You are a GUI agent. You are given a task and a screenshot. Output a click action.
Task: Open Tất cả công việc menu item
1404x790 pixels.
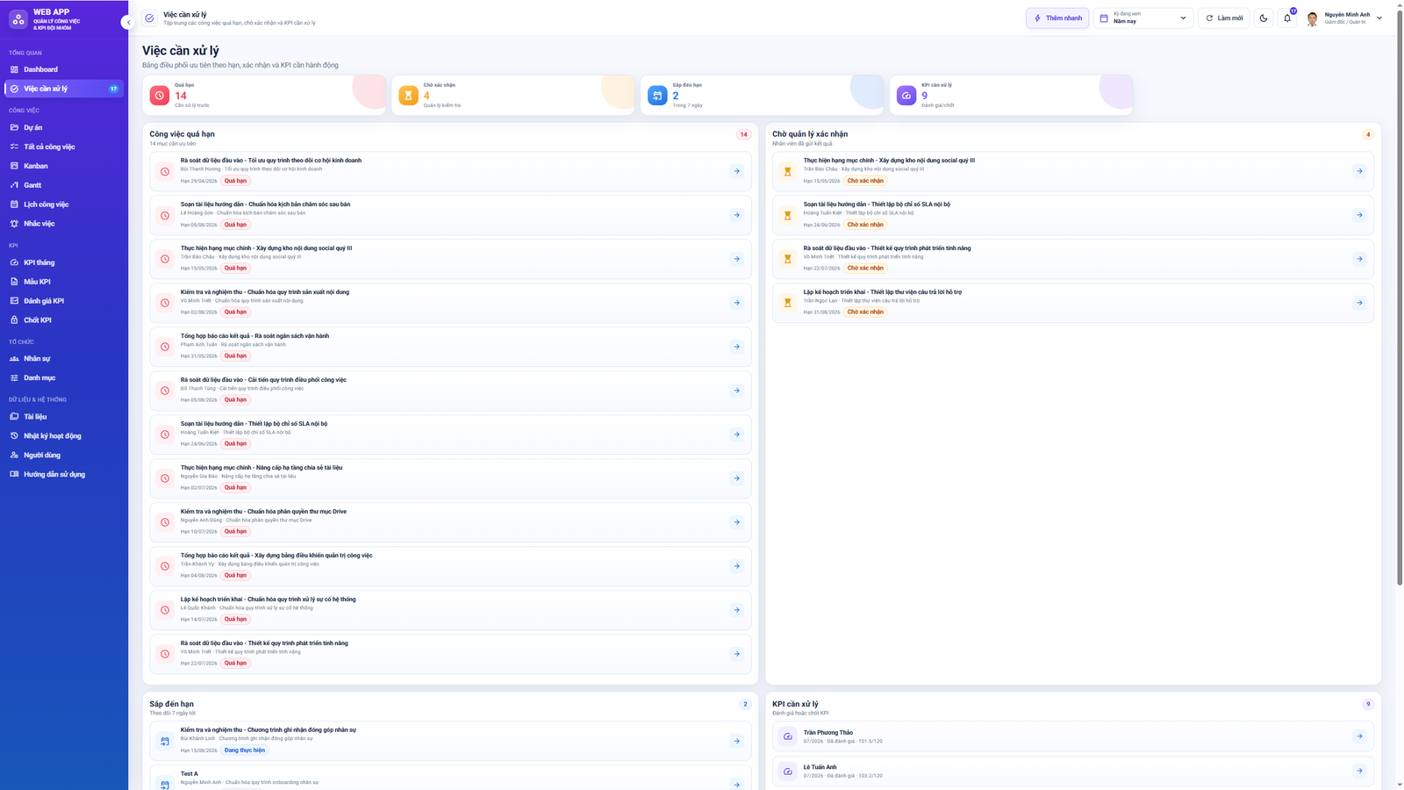(64, 147)
